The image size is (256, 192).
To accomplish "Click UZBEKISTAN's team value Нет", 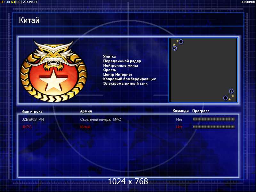I will (179, 119).
